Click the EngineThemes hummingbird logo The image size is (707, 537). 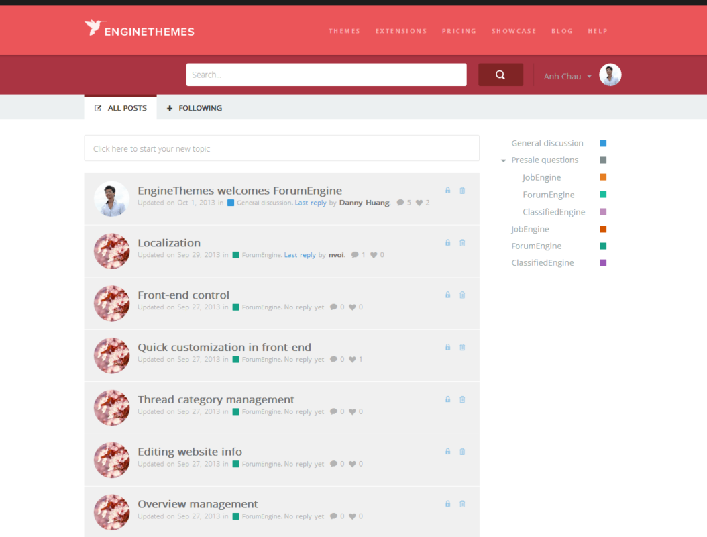coord(93,28)
